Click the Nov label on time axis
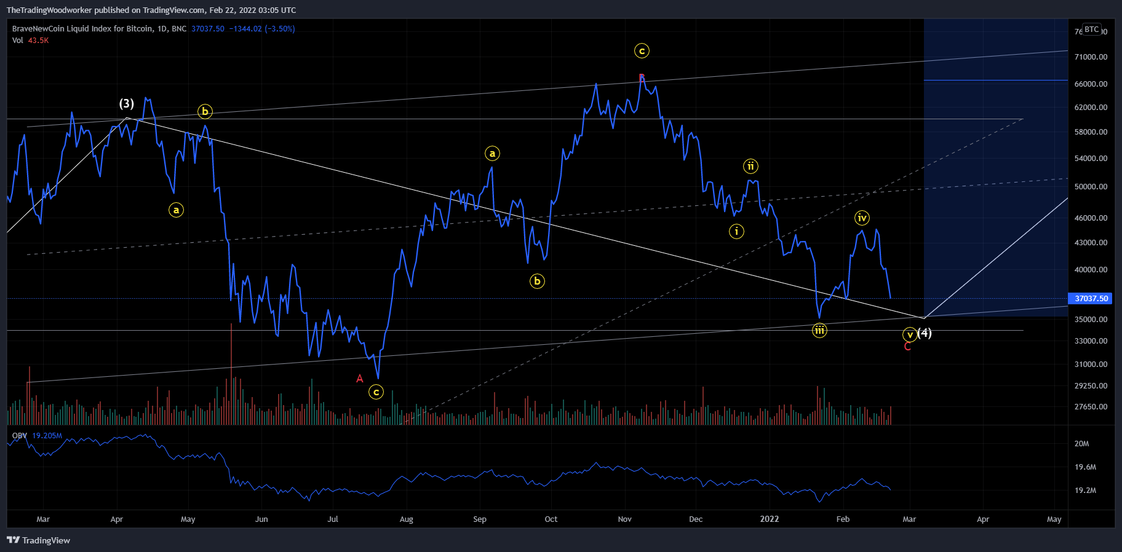Viewport: 1122px width, 552px height. coord(624,519)
